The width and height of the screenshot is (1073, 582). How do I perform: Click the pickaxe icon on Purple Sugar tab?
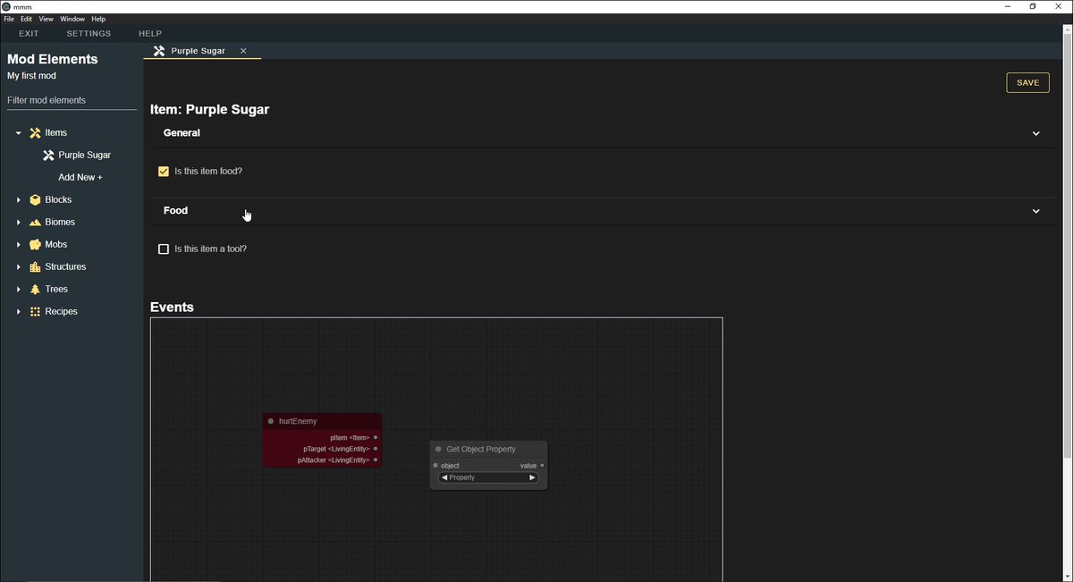159,51
